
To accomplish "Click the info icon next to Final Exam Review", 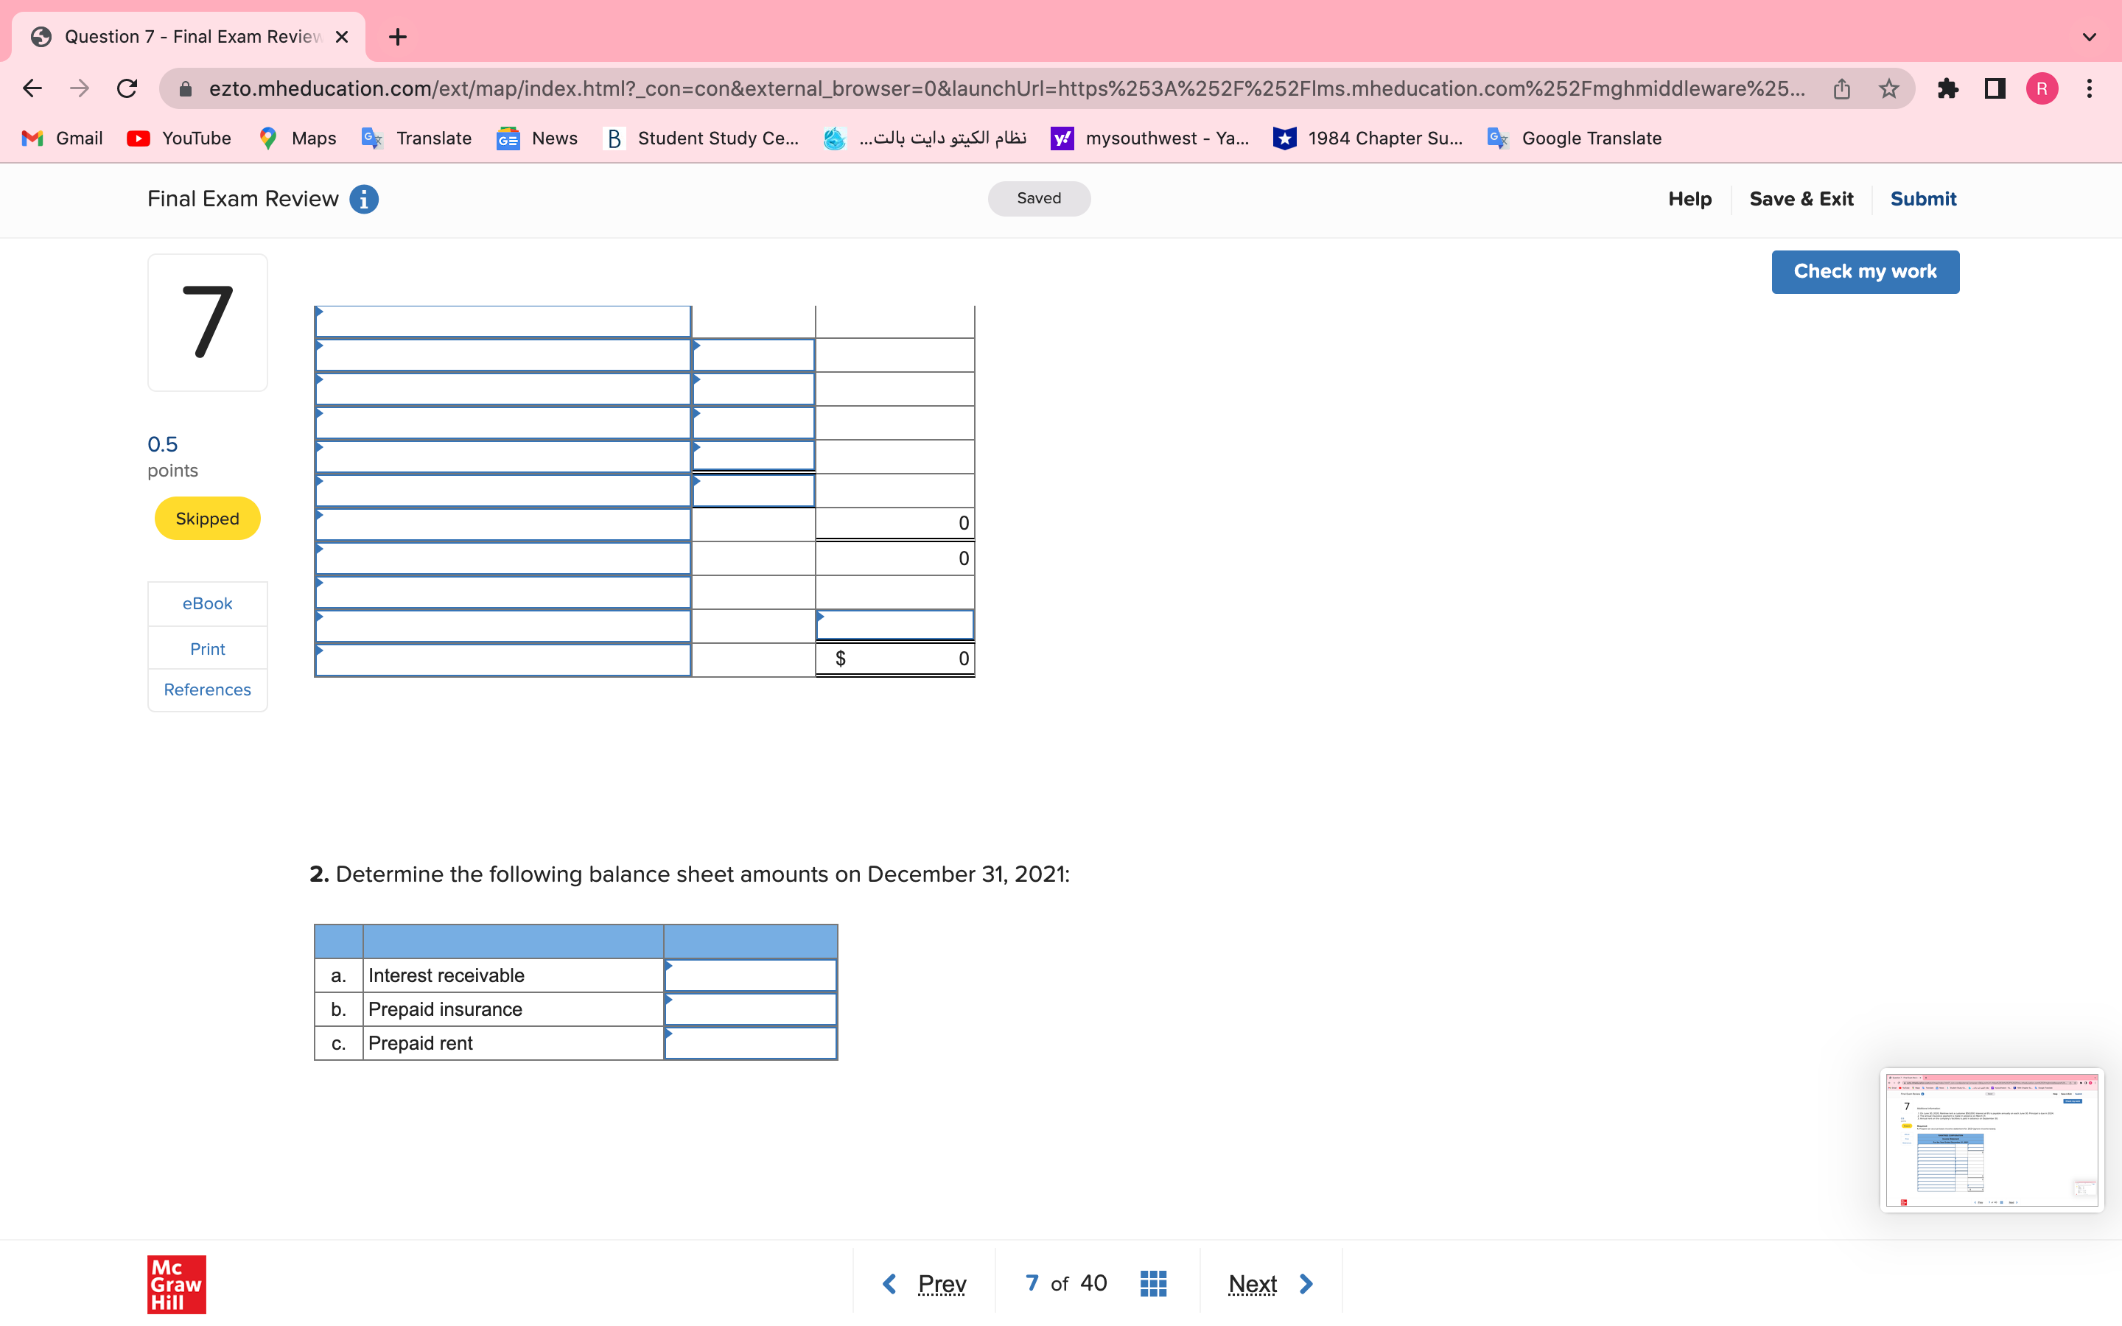I will point(364,199).
